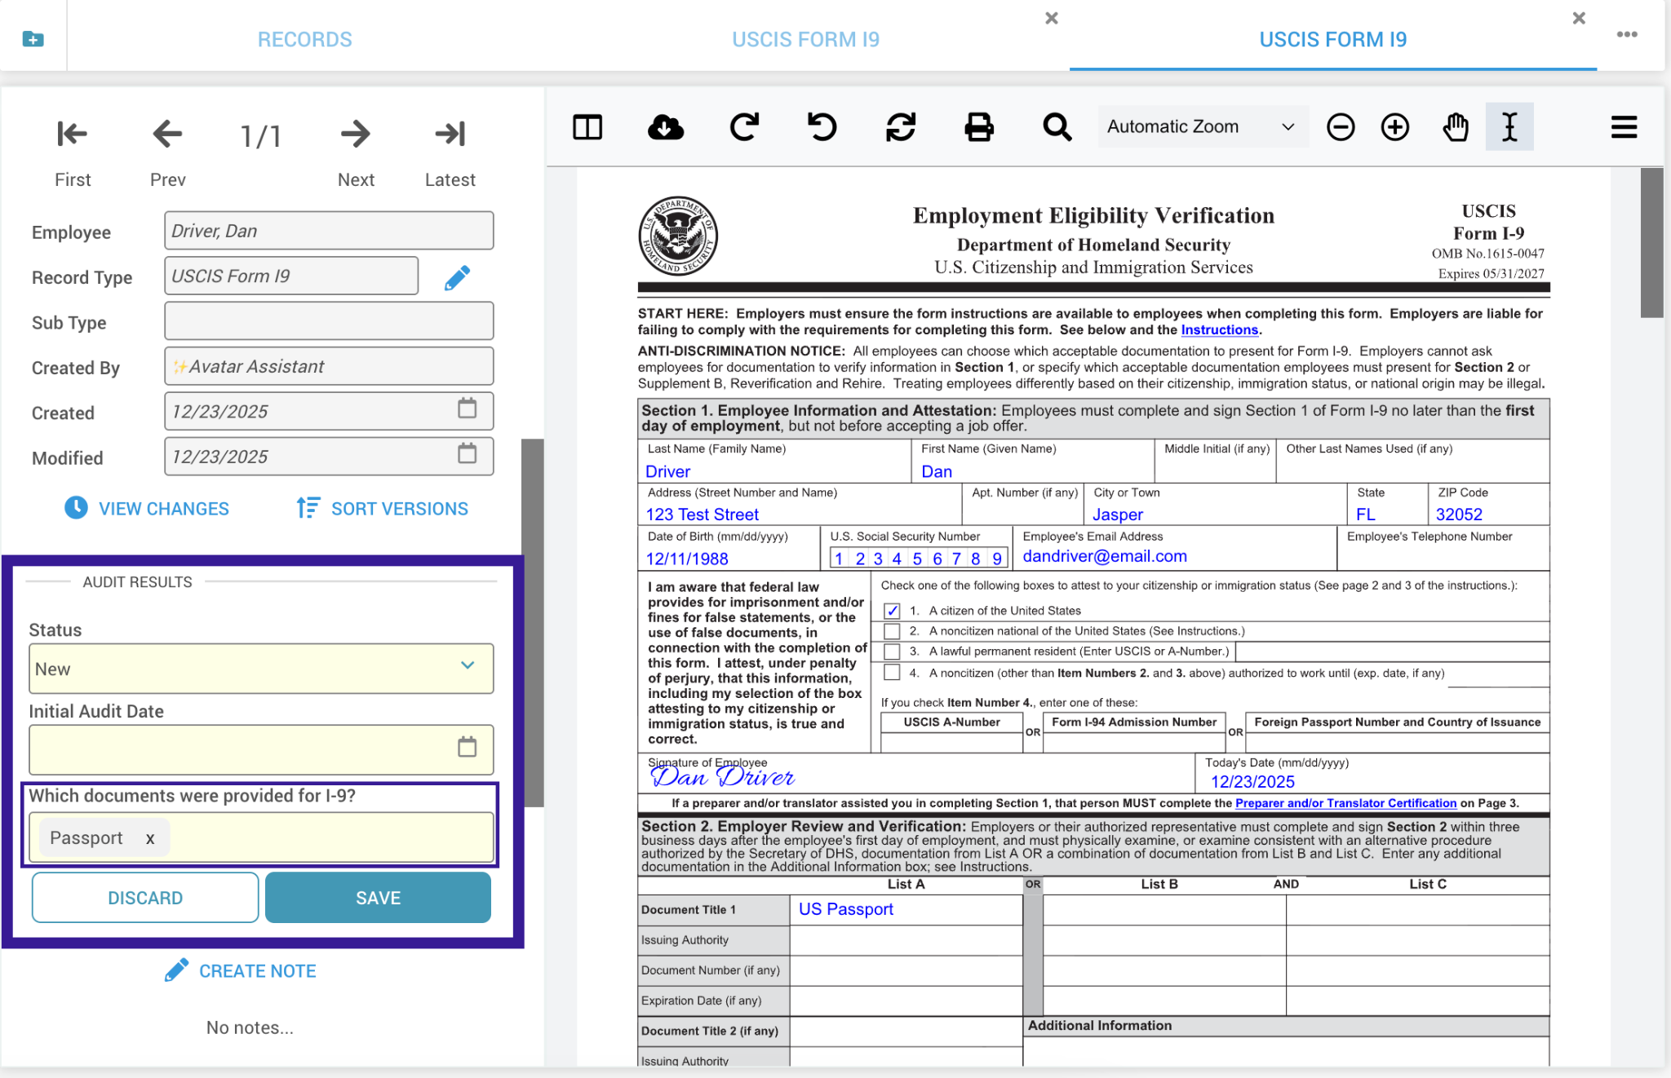1671x1078 pixels.
Task: Check the lawful permanent resident box
Action: point(892,652)
